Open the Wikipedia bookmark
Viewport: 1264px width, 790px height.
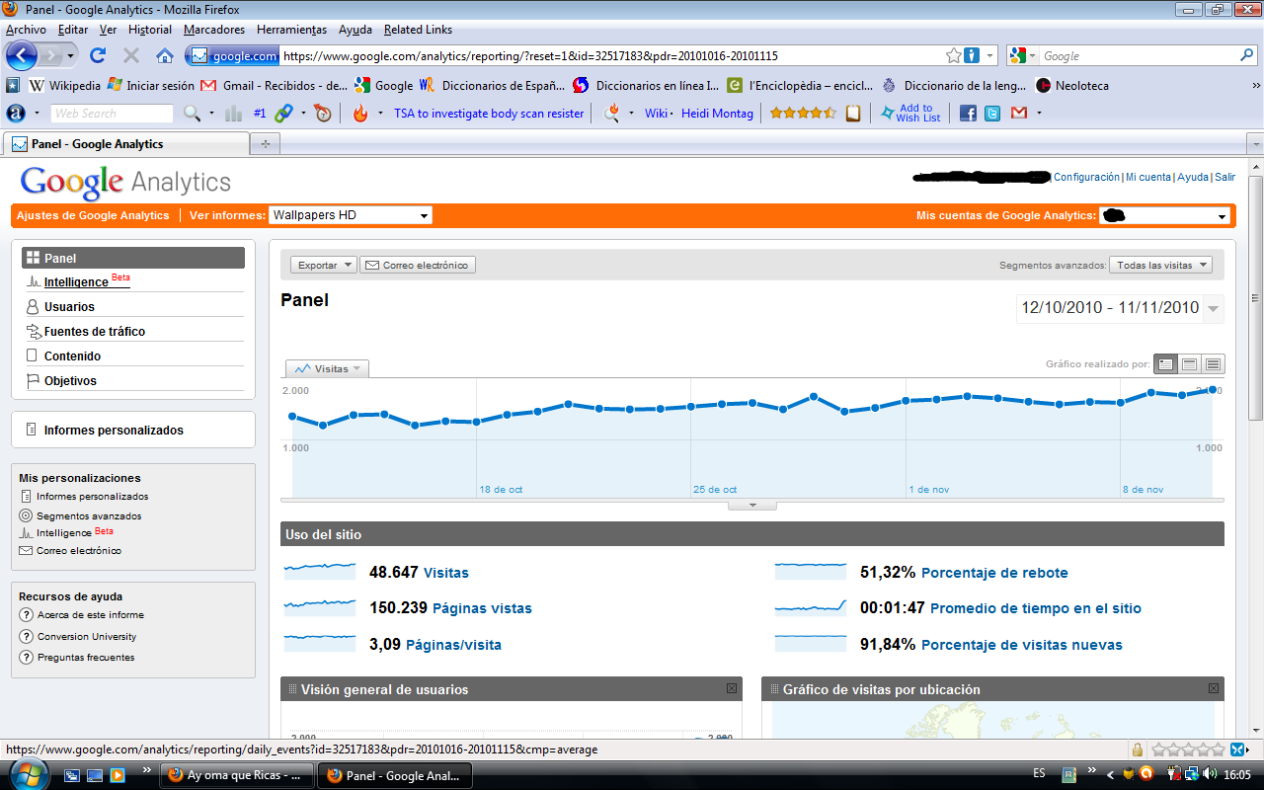click(64, 85)
